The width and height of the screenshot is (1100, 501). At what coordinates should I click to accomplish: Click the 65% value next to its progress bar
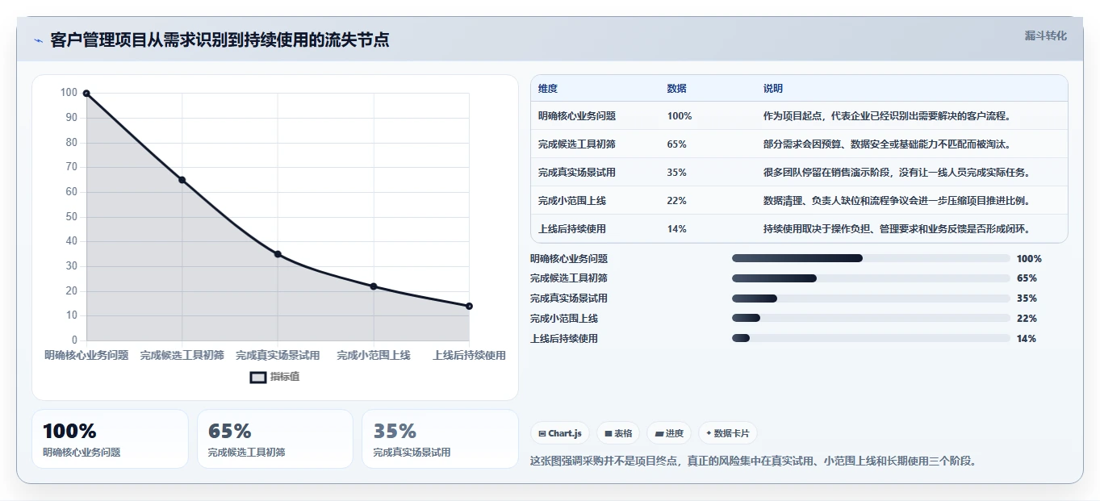pos(1027,278)
